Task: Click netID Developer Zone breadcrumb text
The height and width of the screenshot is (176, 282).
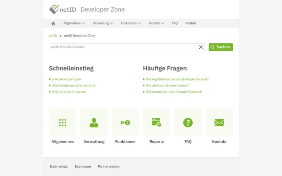Action: click(79, 36)
